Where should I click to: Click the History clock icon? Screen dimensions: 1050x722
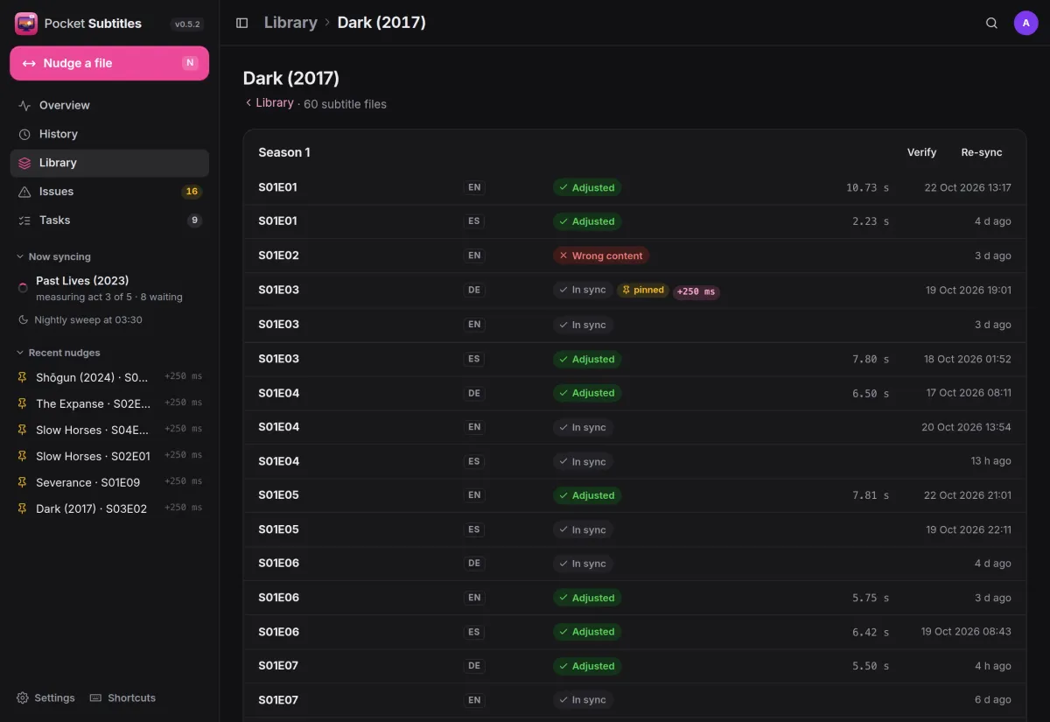click(x=24, y=134)
